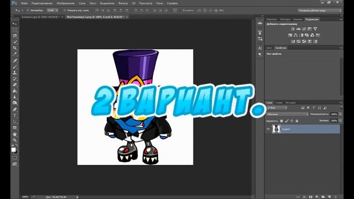The image size is (354, 199).
Task: Create a new layer group folder
Action: tap(323, 197)
